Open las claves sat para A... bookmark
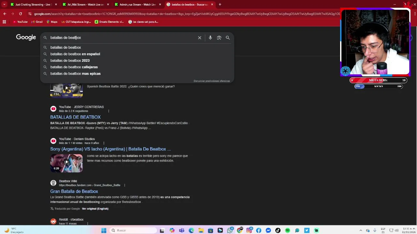Image resolution: width=417 pixels, height=234 pixels. (143, 22)
